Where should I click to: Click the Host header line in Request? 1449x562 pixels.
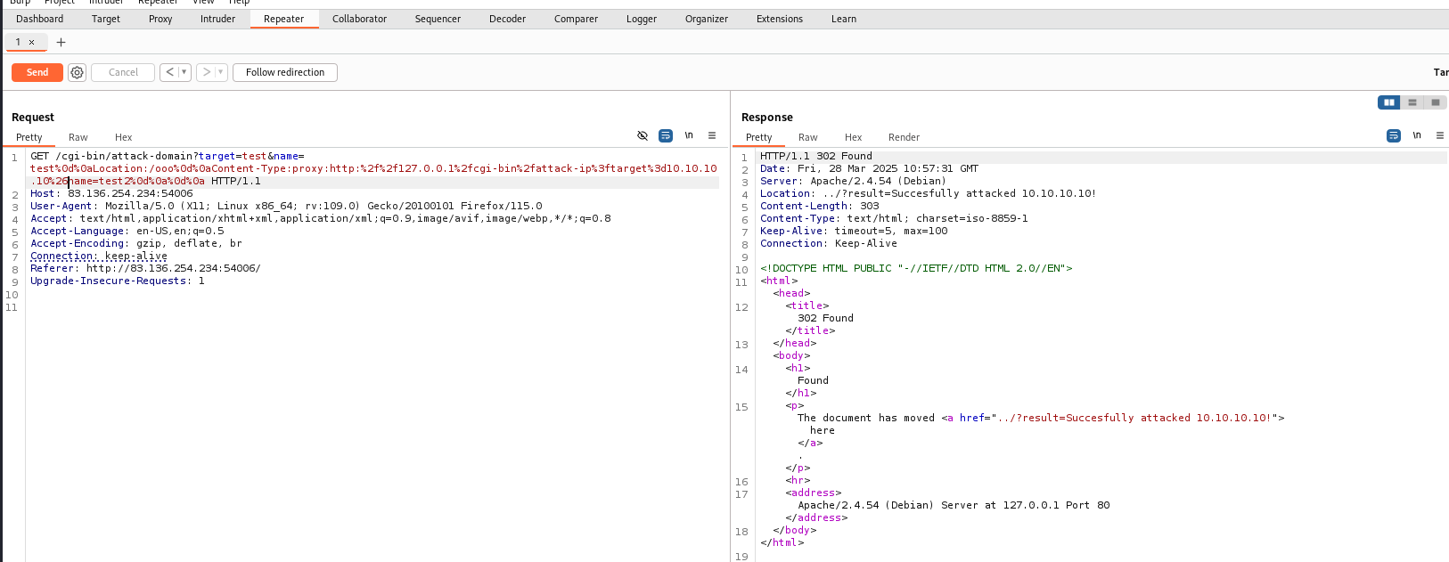pos(111,193)
